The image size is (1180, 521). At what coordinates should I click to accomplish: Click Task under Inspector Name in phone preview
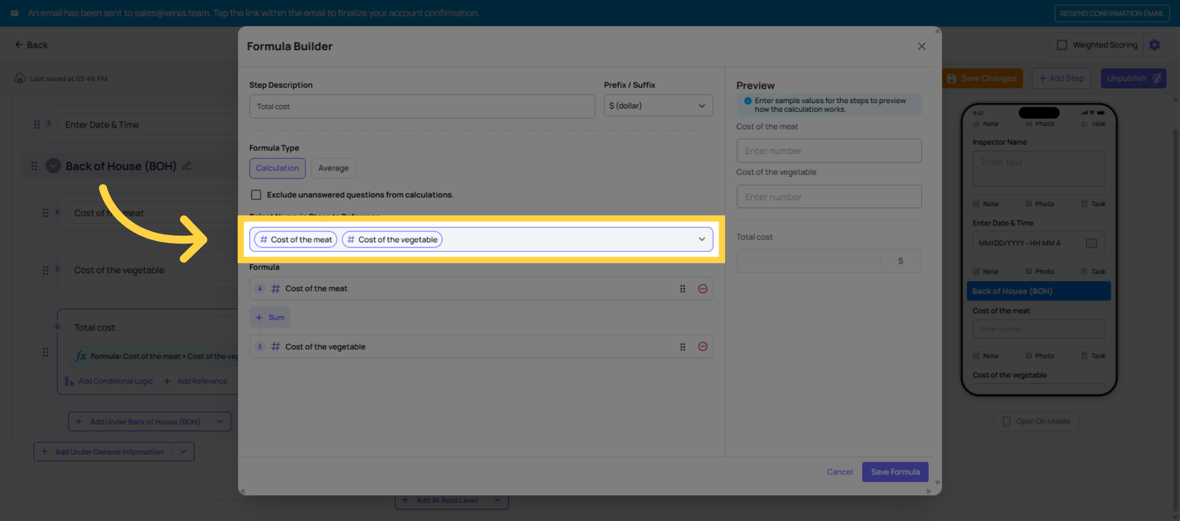click(x=1093, y=204)
